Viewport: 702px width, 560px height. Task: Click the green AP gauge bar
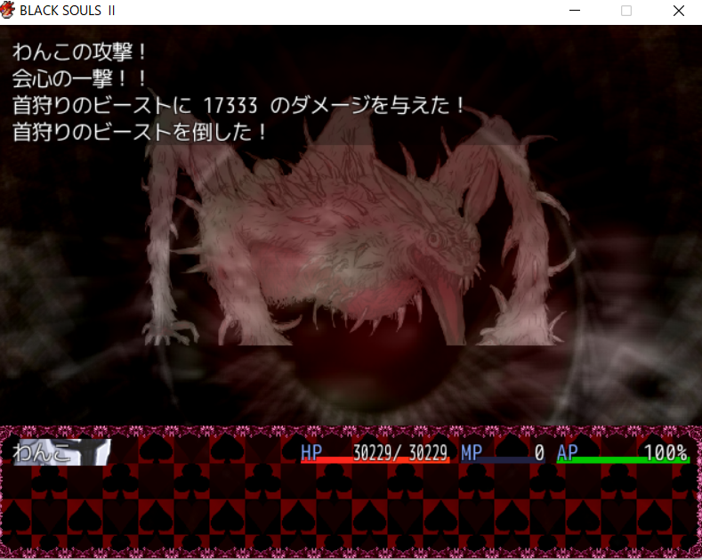pos(623,459)
